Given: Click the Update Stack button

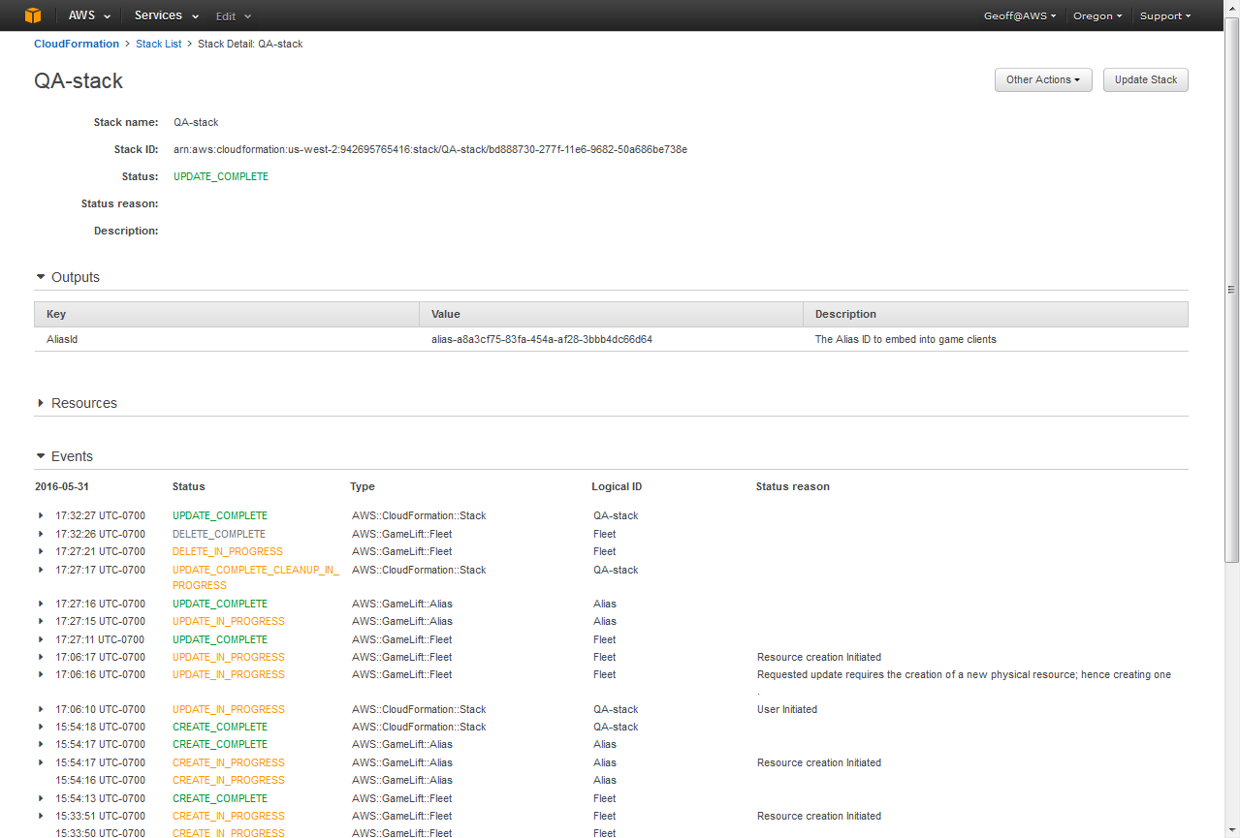Looking at the screenshot, I should coord(1146,79).
